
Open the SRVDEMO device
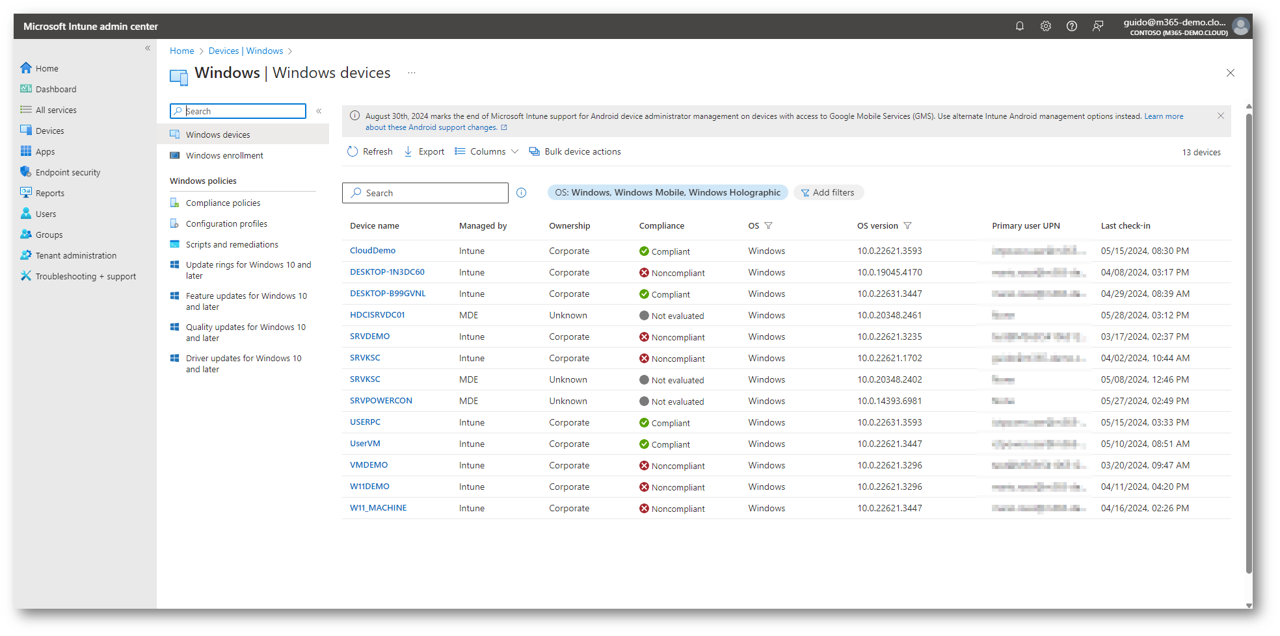point(370,336)
